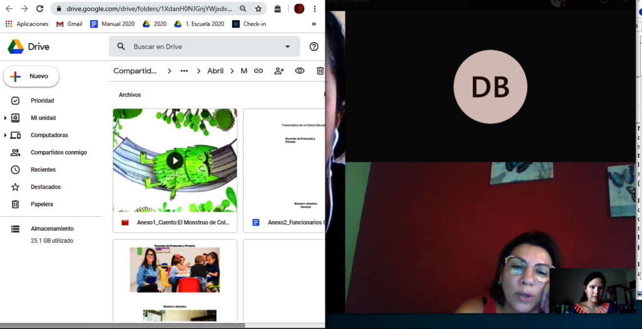Screen dimensions: 642x329
Task: Select Destacados in the sidebar
Action: (44, 187)
